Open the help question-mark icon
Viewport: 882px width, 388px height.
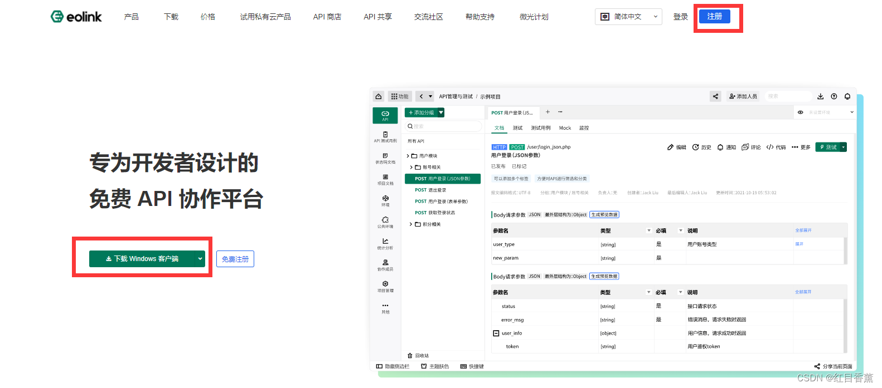pyautogui.click(x=834, y=96)
